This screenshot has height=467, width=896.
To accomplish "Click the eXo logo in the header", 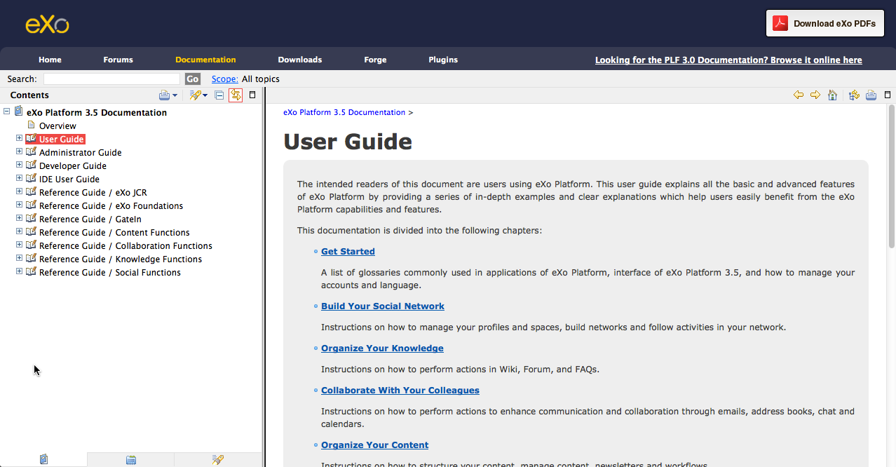I will click(47, 25).
